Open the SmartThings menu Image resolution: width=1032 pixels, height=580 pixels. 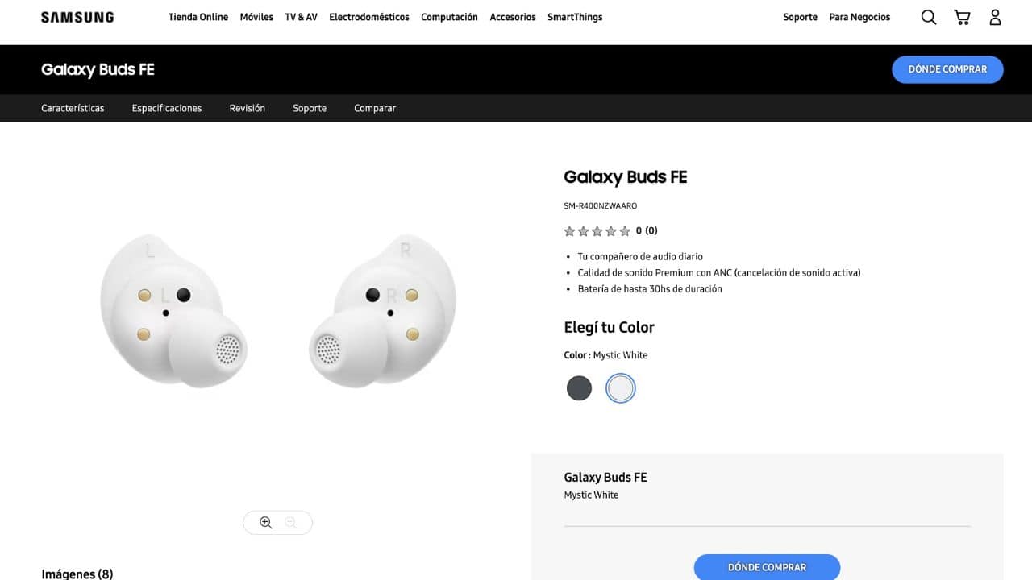tap(575, 17)
